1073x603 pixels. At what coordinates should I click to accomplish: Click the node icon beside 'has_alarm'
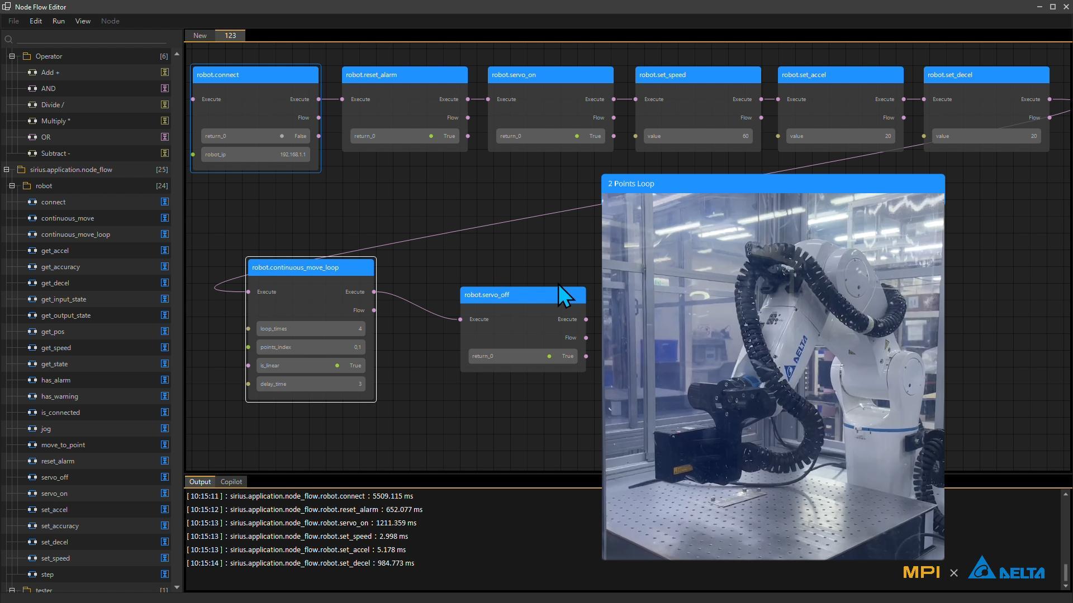click(32, 380)
